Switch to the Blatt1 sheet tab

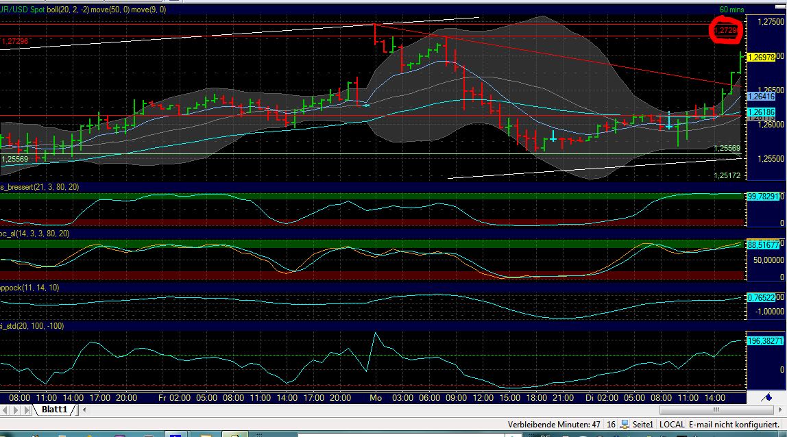point(55,410)
